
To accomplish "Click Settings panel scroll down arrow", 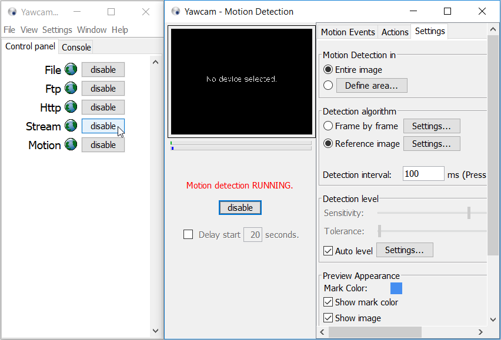I will pyautogui.click(x=493, y=319).
